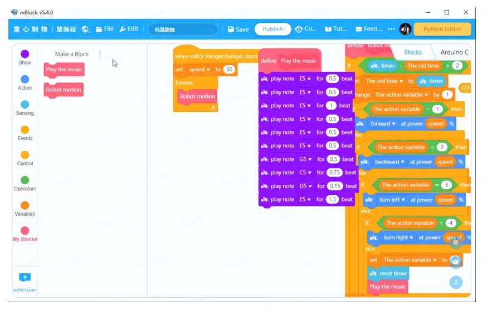Open the language globe menu
Image resolution: width=492 pixels, height=310 pixels.
(85, 29)
